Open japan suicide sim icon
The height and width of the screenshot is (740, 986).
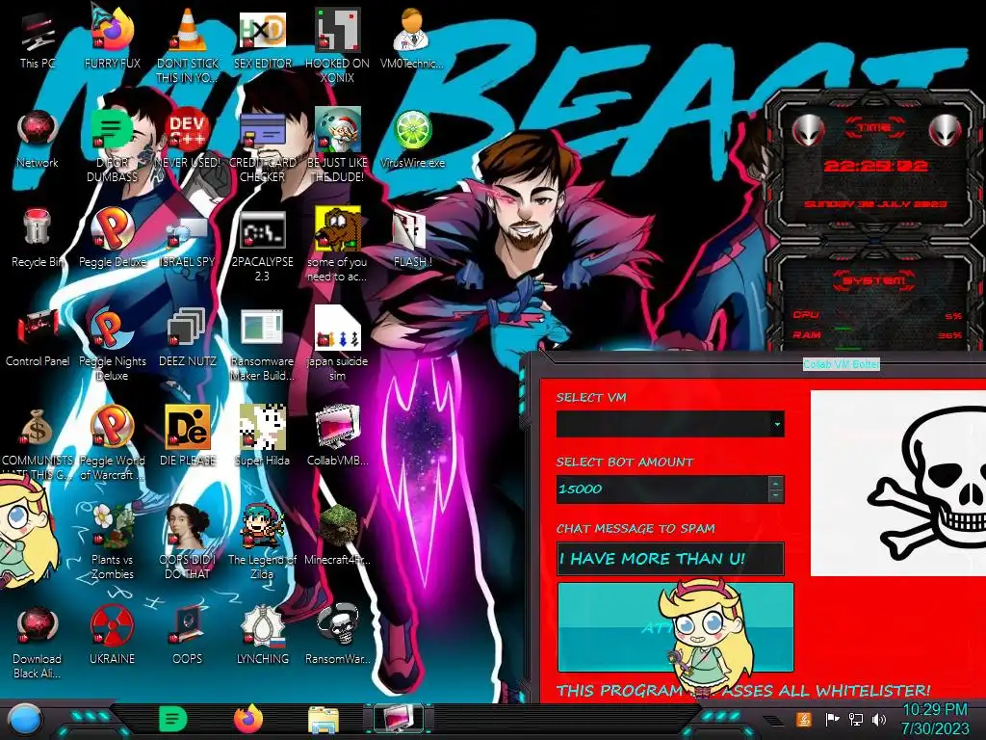337,344
